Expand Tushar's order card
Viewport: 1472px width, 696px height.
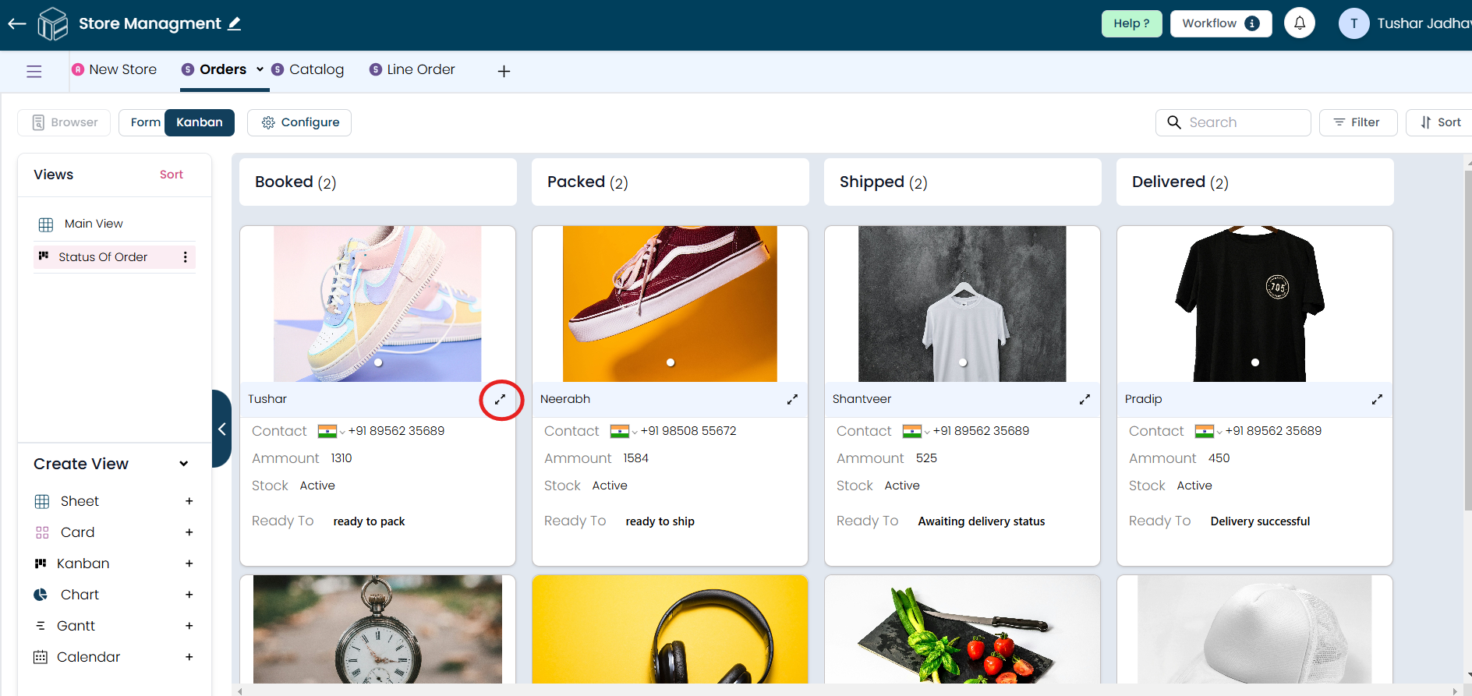click(500, 399)
